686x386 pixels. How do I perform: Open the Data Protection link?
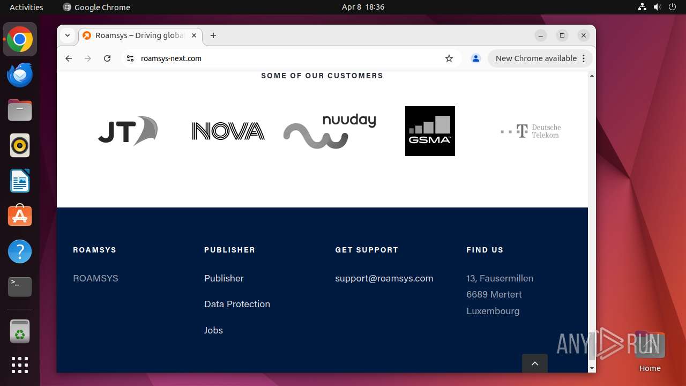pos(237,304)
